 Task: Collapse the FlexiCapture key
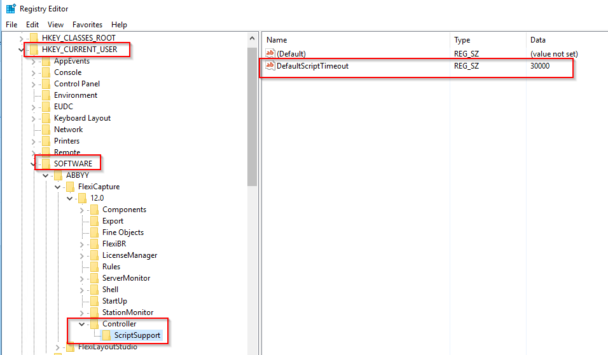point(57,187)
